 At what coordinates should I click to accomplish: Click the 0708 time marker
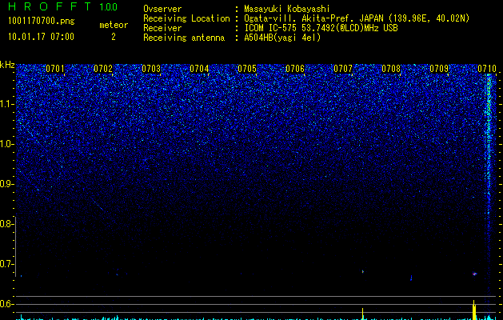[391, 69]
